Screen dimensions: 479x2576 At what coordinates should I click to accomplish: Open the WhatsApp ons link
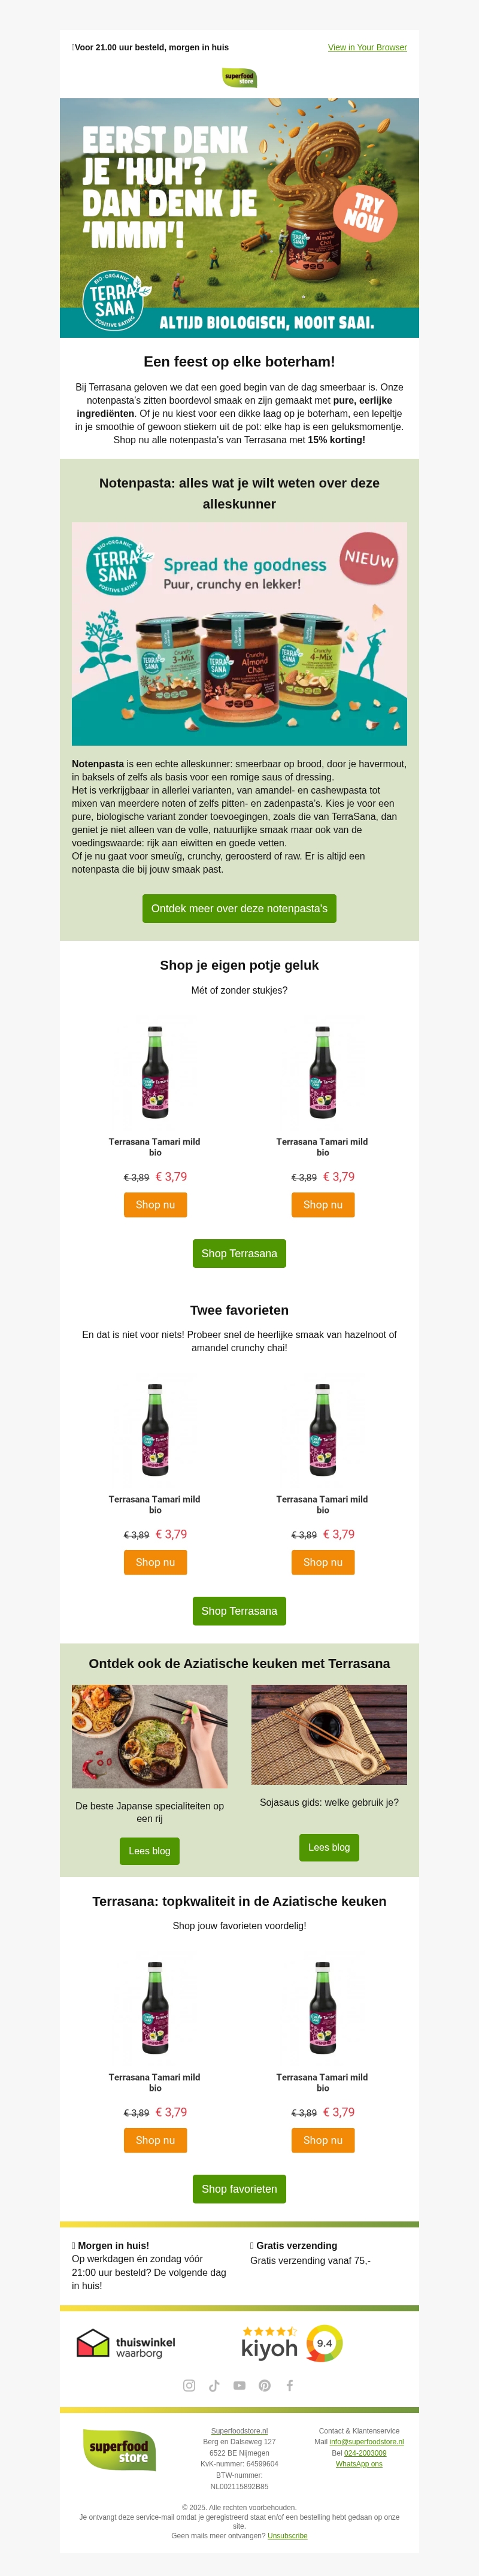pyautogui.click(x=359, y=2464)
